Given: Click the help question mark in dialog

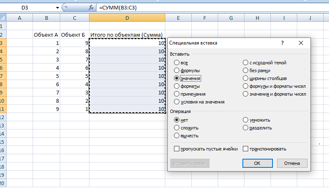Looking at the screenshot, I should click(x=282, y=42).
